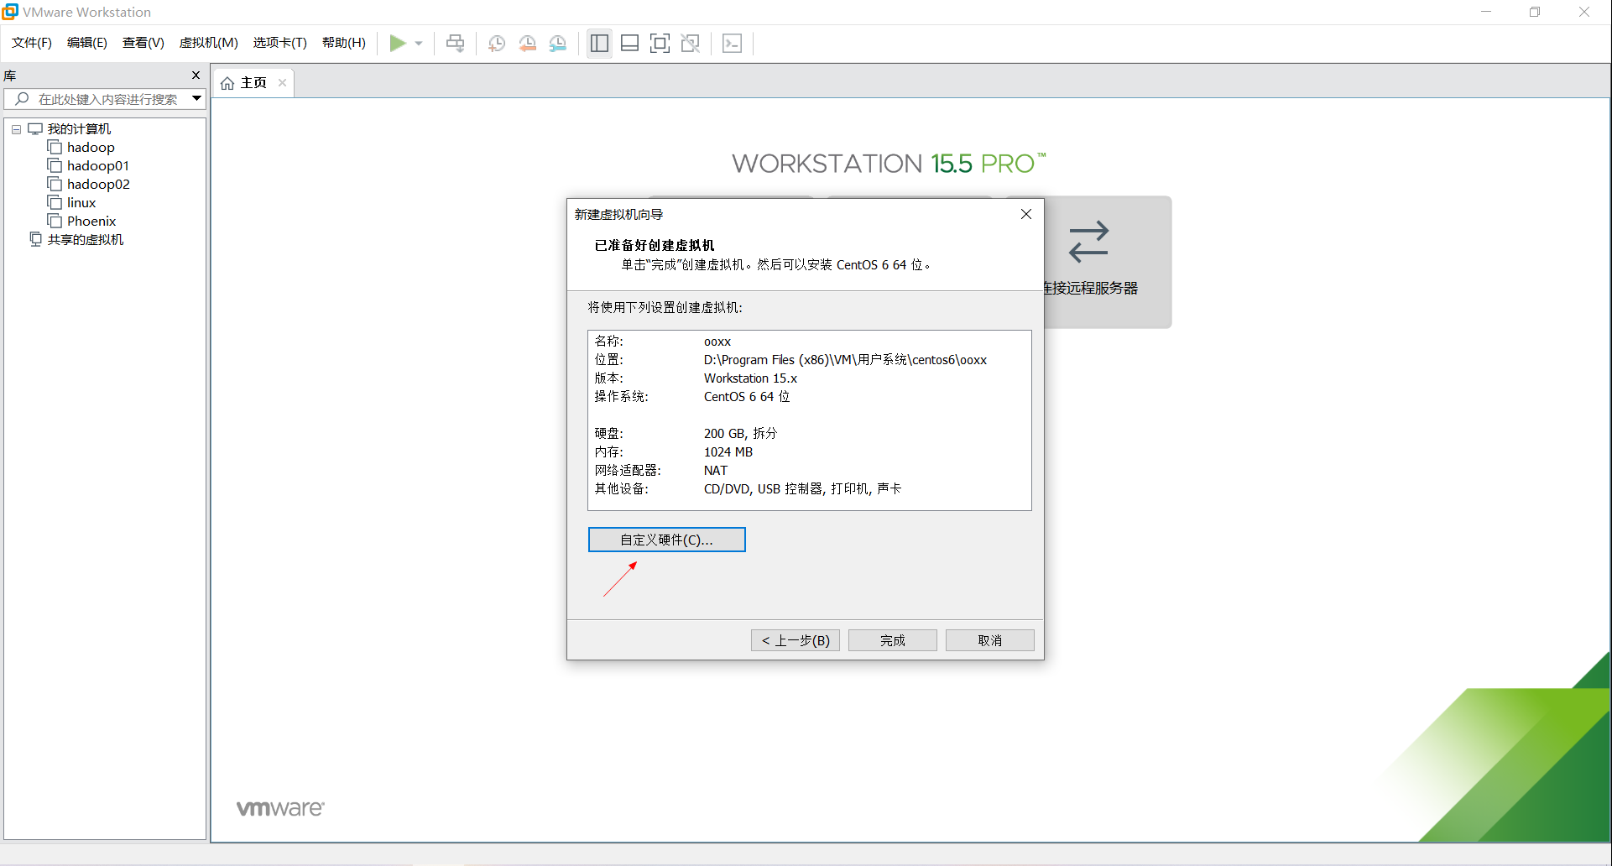Open the 编辑(E) menu
This screenshot has width=1612, height=866.
coord(87,43)
